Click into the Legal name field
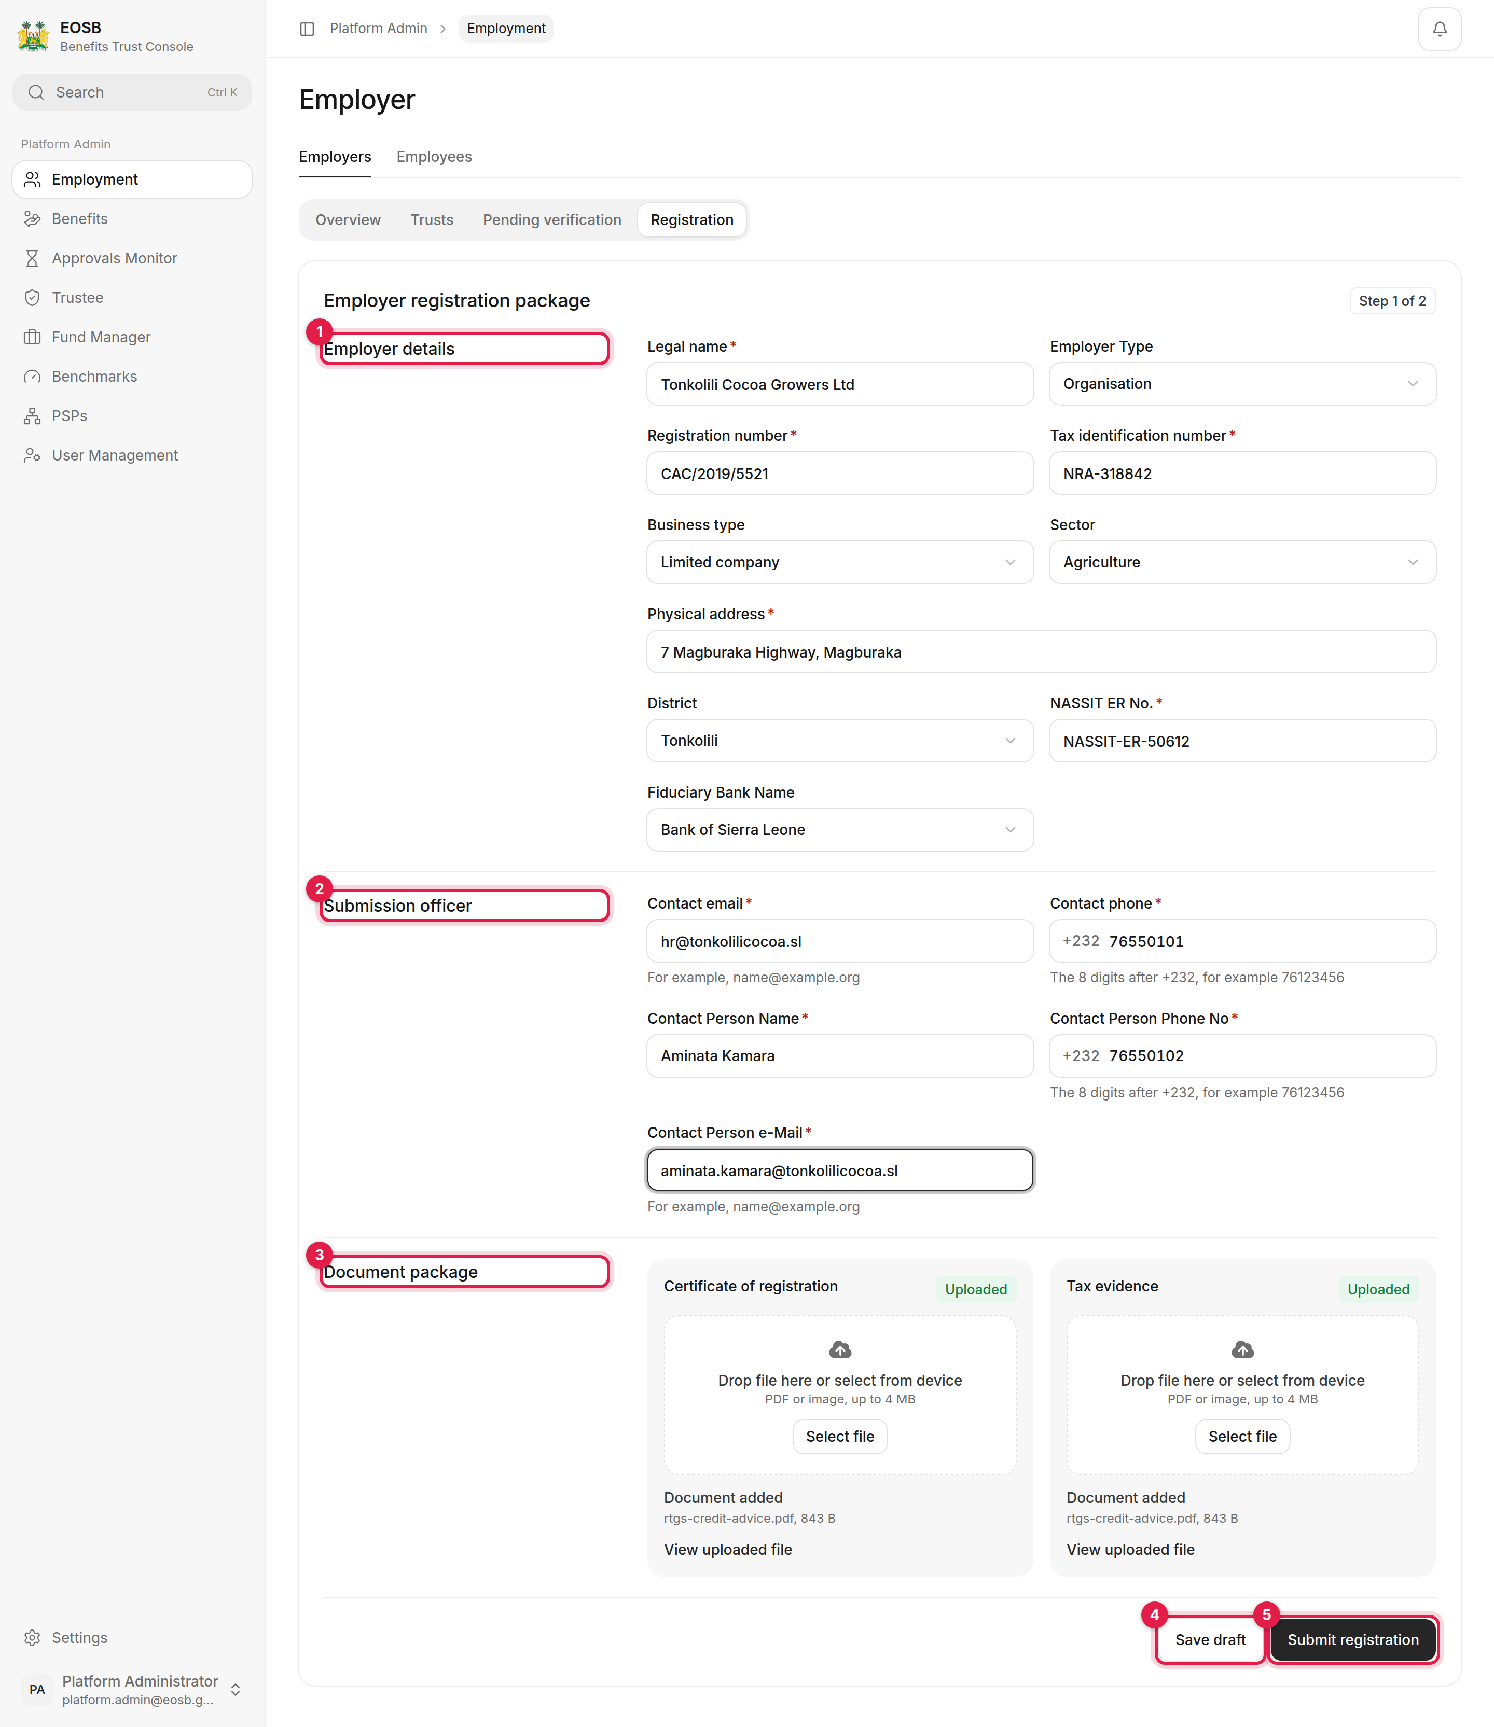 [839, 384]
